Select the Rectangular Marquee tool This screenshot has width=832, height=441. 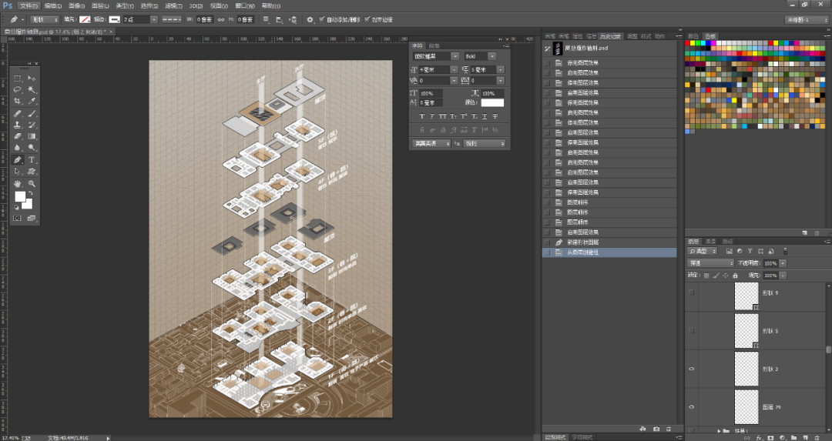click(x=18, y=79)
